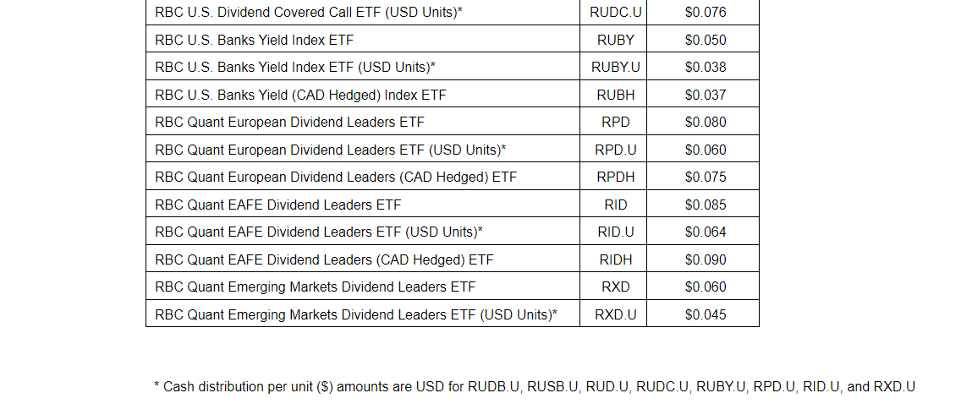972x404 pixels.
Task: Click the $0.037 distribution amount
Action: click(x=705, y=95)
